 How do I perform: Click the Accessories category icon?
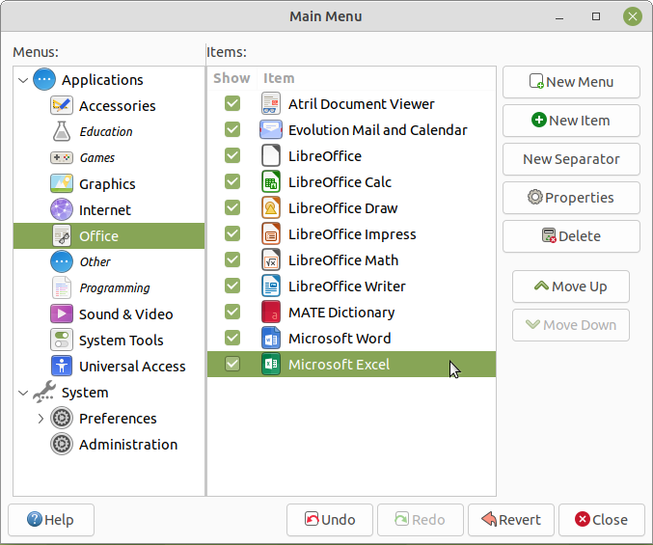(62, 106)
